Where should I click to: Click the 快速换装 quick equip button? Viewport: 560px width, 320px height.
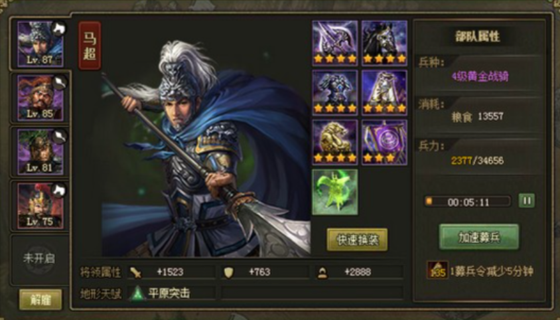[357, 240]
